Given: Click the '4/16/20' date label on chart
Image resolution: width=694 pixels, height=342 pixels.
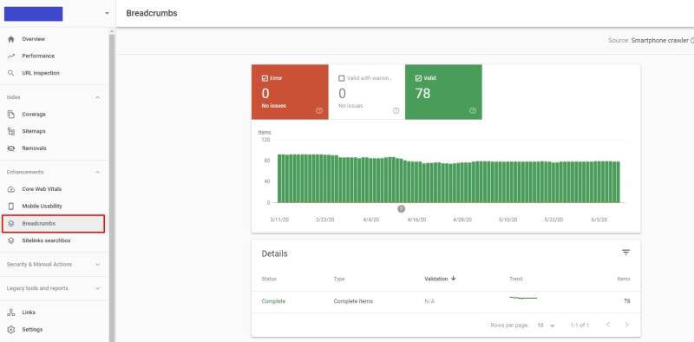Looking at the screenshot, I should click(416, 220).
